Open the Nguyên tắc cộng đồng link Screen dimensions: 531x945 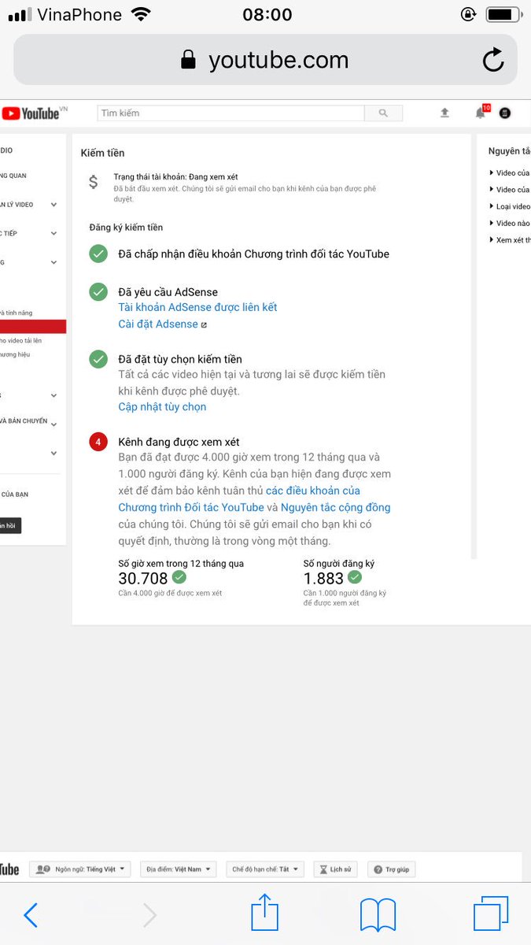[x=335, y=507]
